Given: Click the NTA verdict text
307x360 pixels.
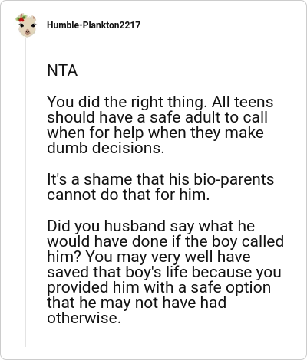Looking at the screenshot, I should (x=62, y=70).
